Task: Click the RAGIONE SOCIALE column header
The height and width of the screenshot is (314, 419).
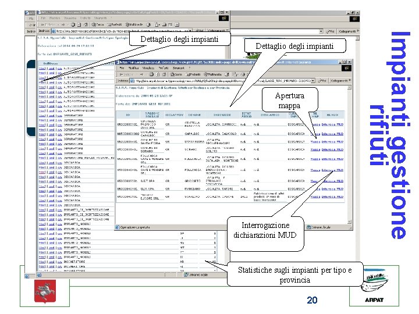Action: coord(152,115)
